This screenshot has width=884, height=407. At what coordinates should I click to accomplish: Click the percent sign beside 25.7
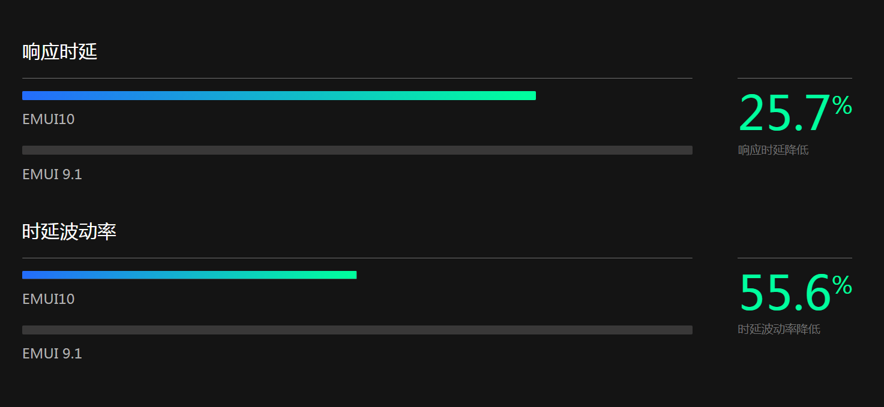point(842,105)
